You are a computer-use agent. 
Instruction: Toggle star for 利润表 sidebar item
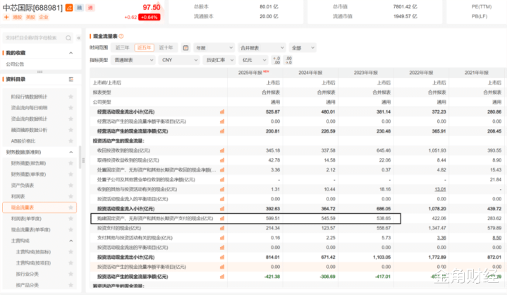tap(71, 196)
